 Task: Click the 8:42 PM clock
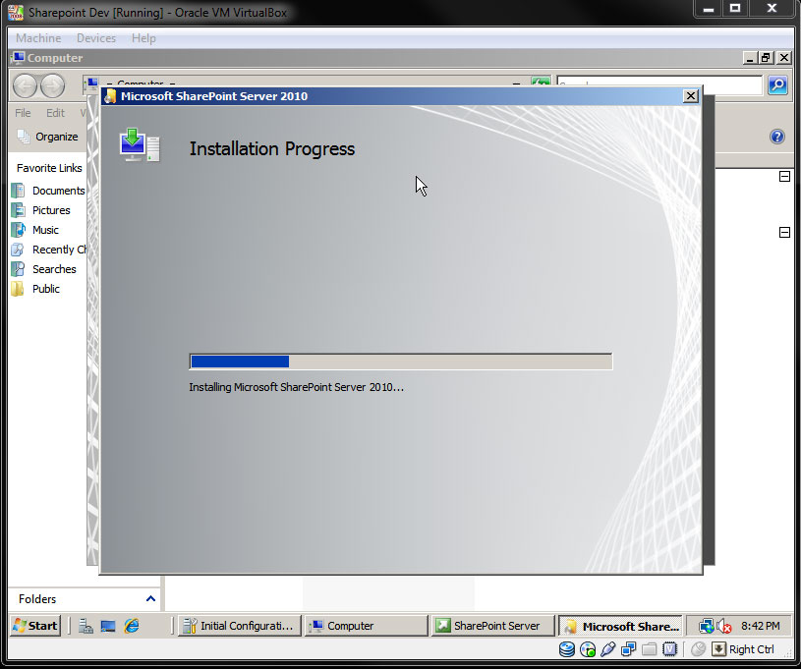(x=761, y=626)
